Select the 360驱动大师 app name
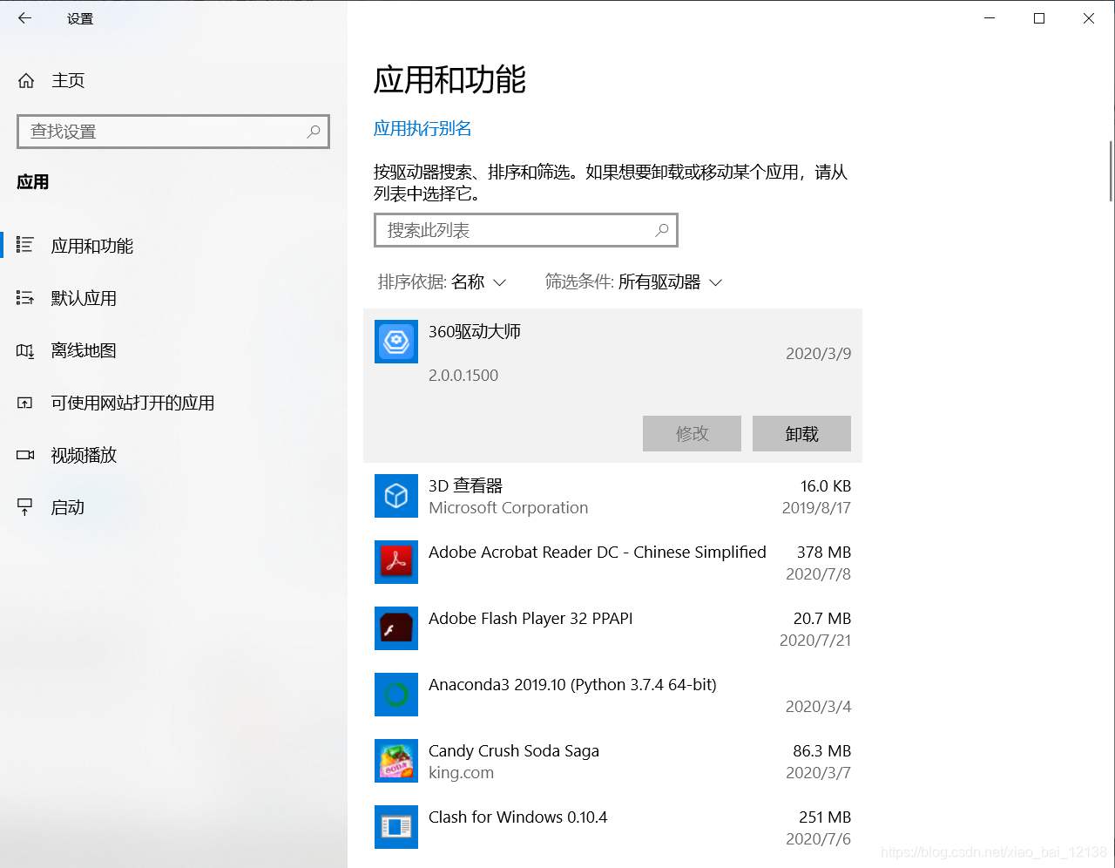 coord(475,332)
